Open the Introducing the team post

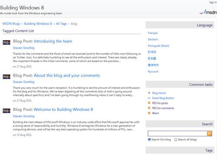point(53,41)
